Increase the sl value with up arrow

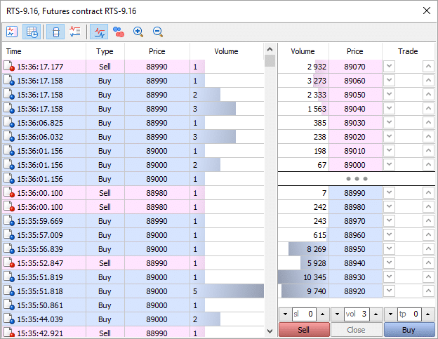pos(322,314)
